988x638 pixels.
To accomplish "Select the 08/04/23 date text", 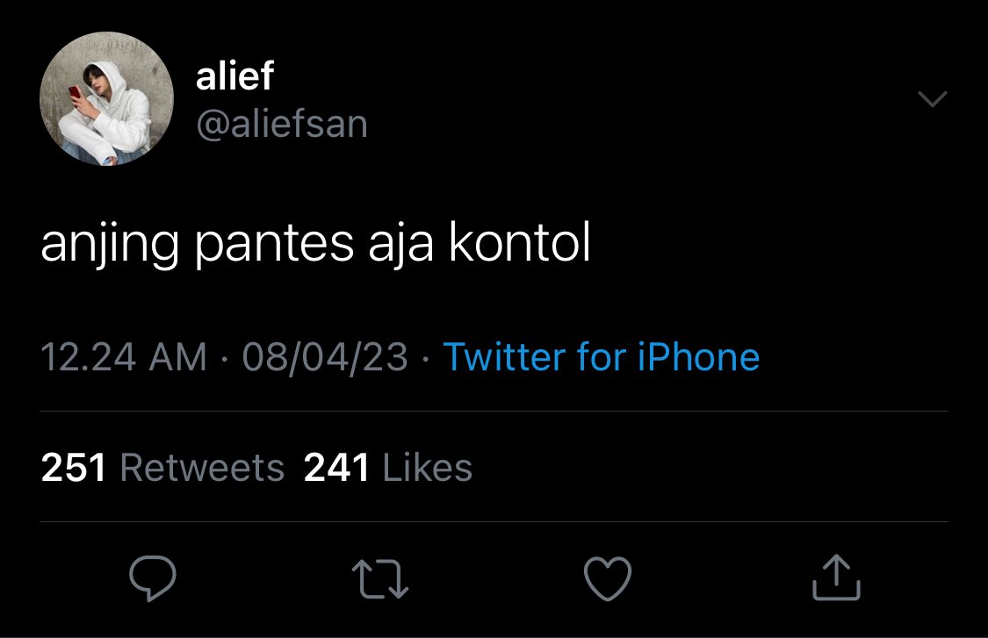I will (325, 358).
